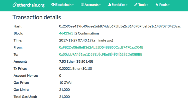
Task: Expand the Blockchain dropdown caret
Action: [x=73, y=5]
